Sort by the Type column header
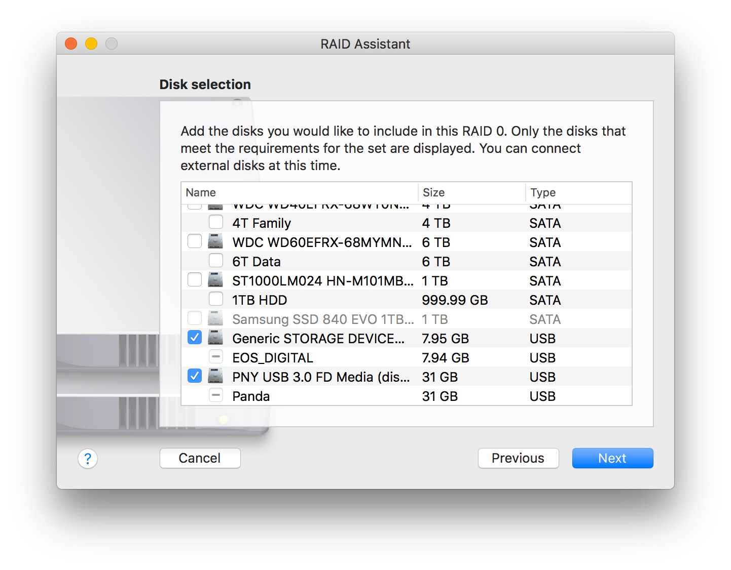731x570 pixels. click(x=578, y=192)
